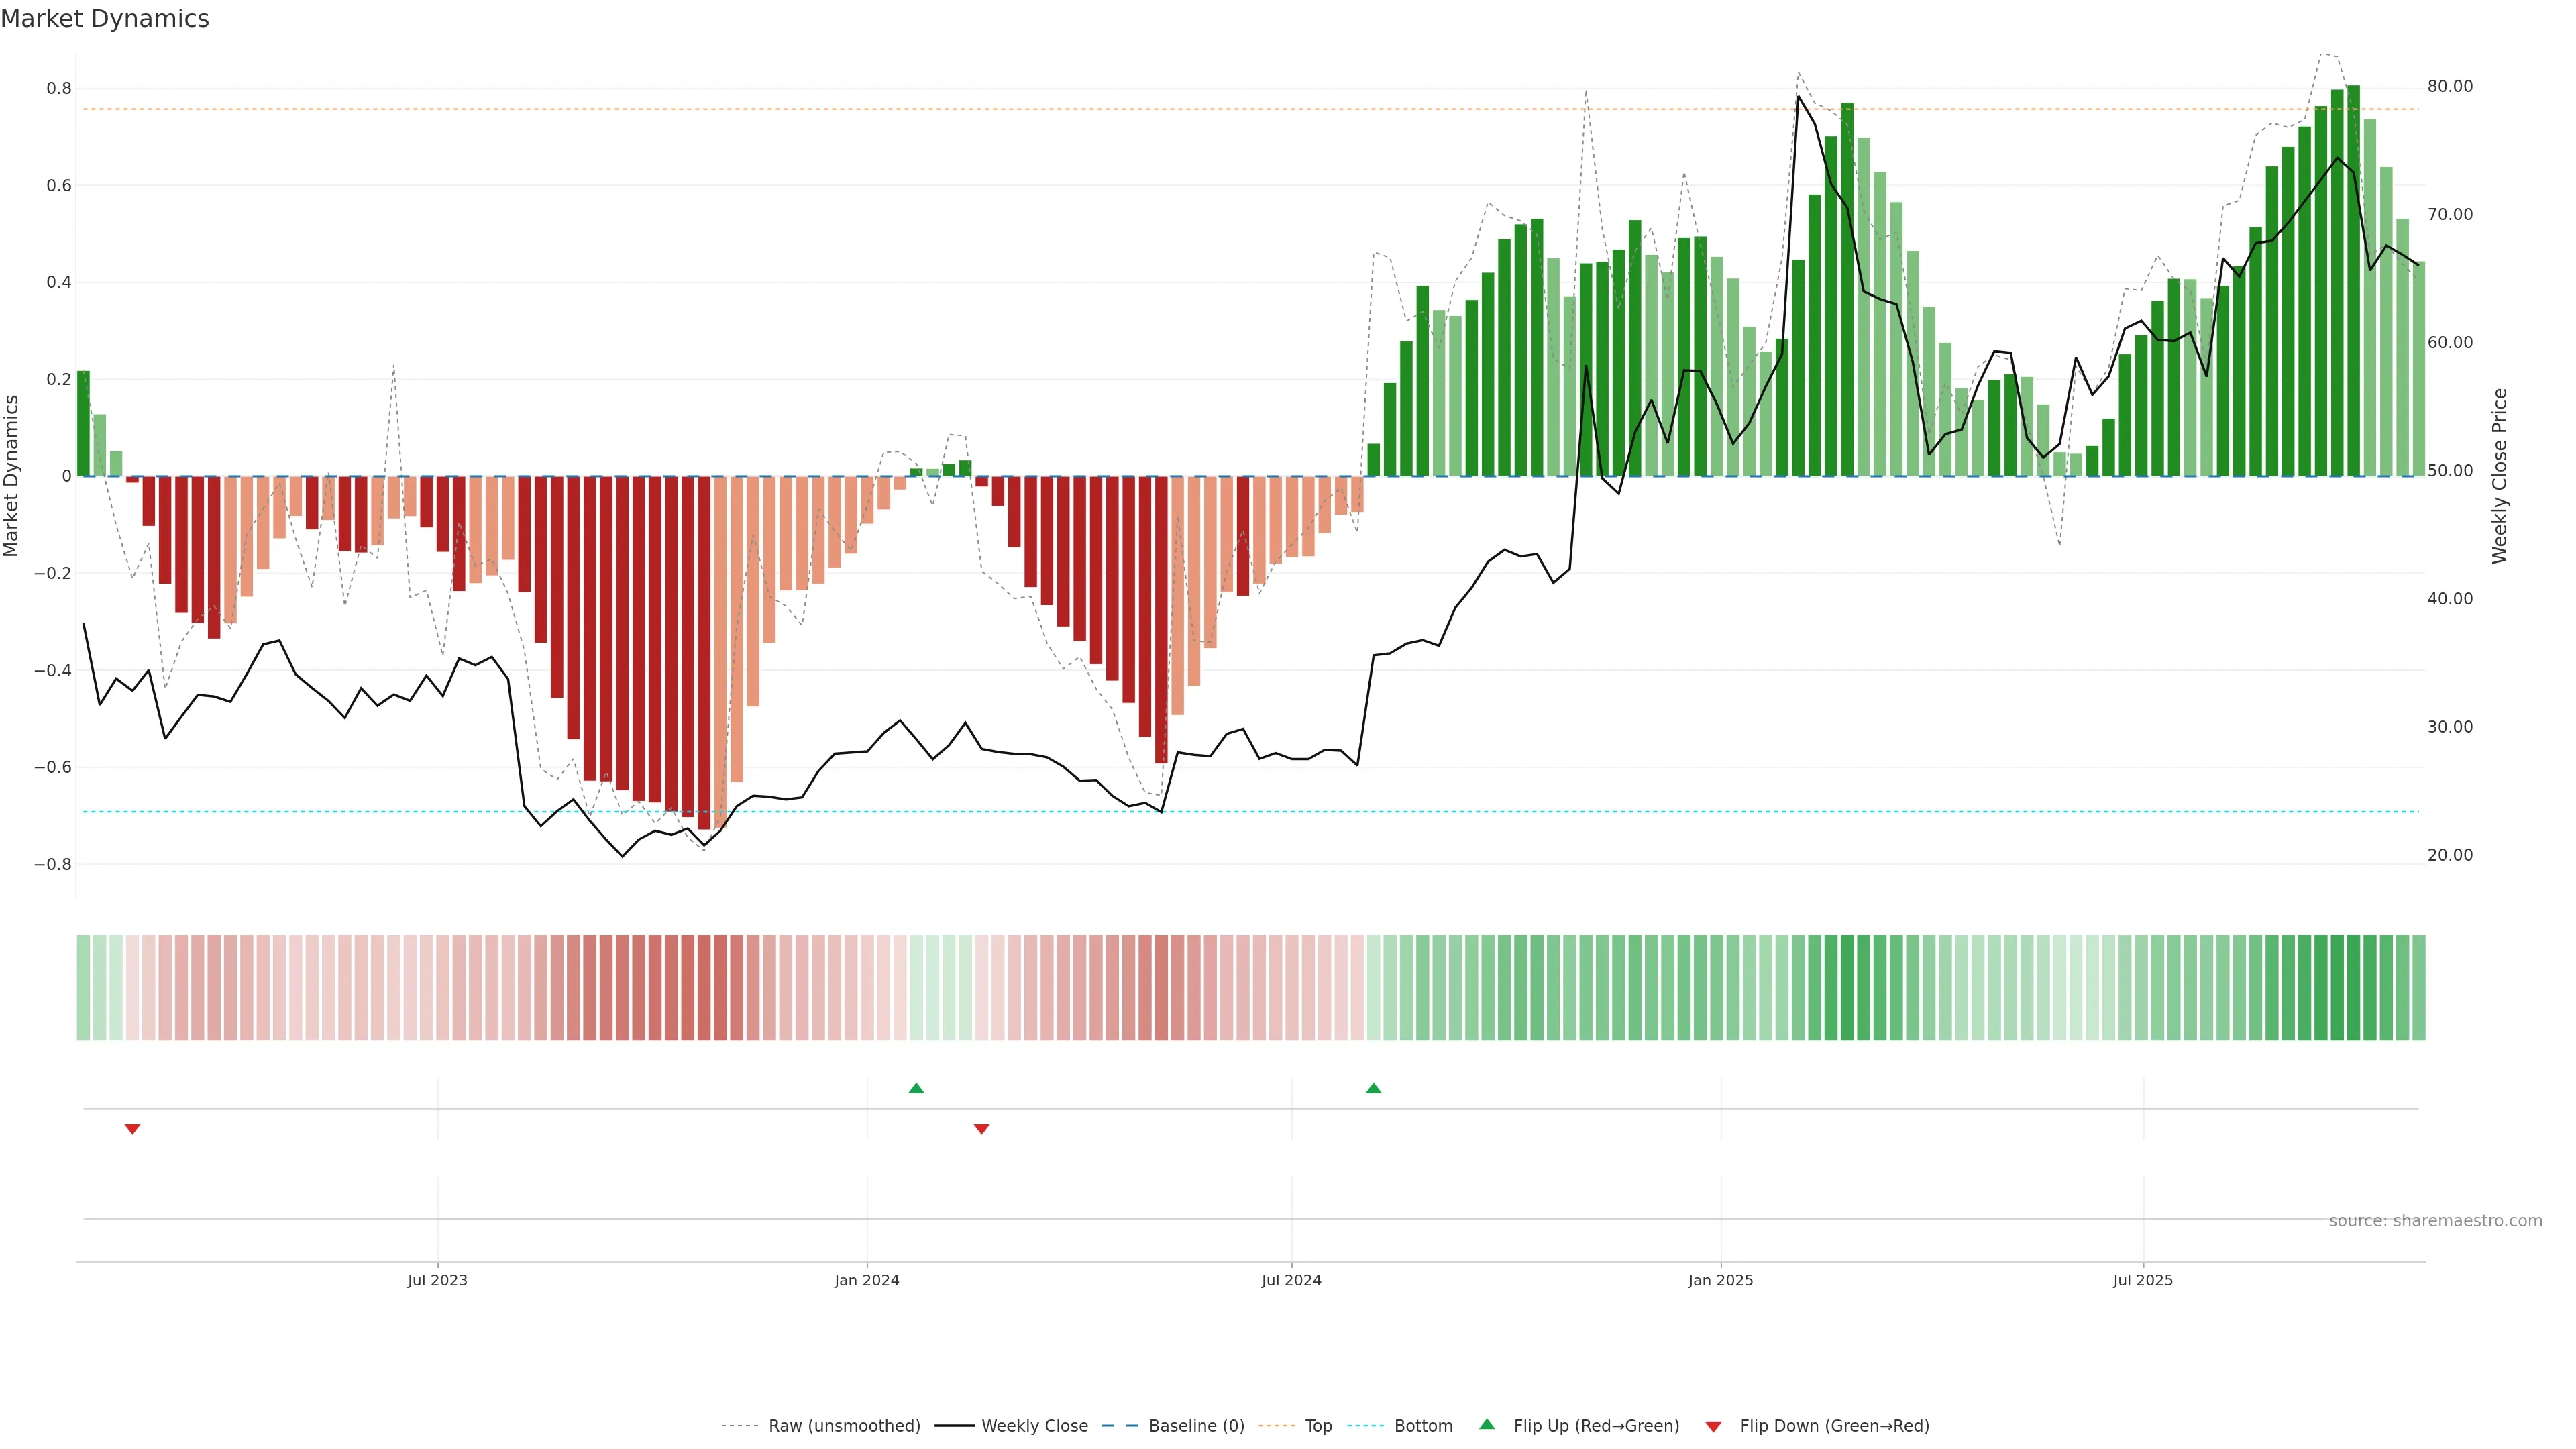Select the Jan 2025 x-axis label
2576x1449 pixels.
click(x=1720, y=1280)
